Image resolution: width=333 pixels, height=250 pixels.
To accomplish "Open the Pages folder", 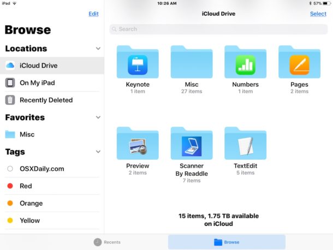I will pyautogui.click(x=299, y=62).
